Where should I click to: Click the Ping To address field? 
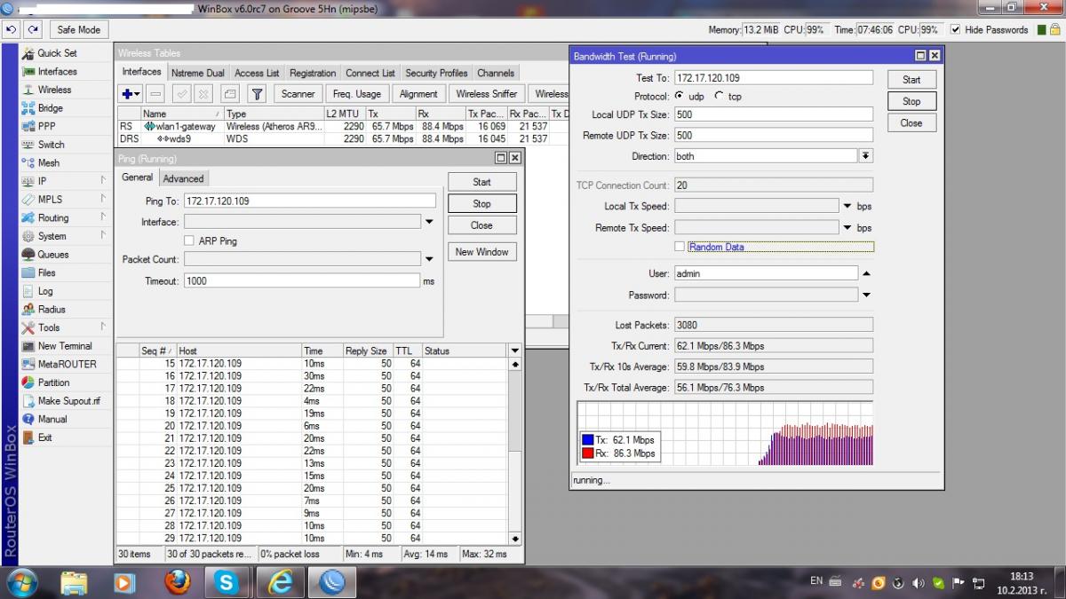[309, 201]
